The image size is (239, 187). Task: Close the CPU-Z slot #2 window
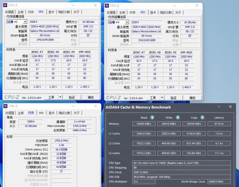click(x=95, y=5)
